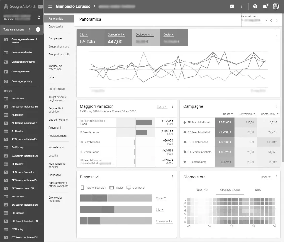Open the notifications bell
The width and height of the screenshot is (284, 242).
click(265, 6)
